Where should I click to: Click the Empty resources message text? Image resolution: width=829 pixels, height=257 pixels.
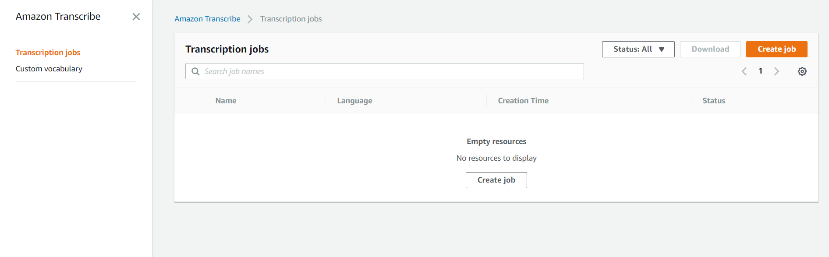(496, 141)
